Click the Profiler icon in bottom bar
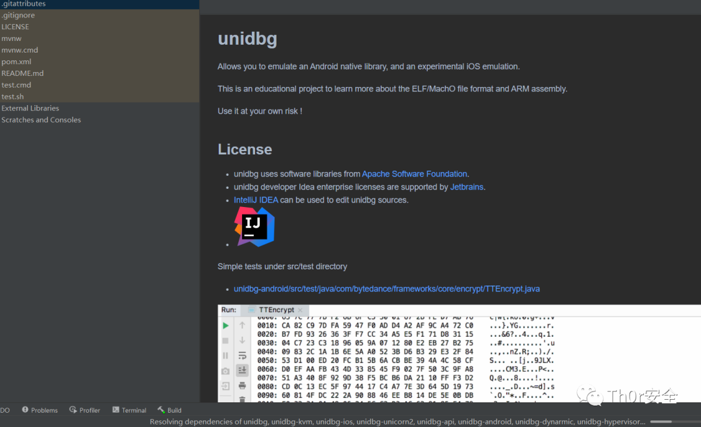Screen dimensions: 701x427 point(73,409)
